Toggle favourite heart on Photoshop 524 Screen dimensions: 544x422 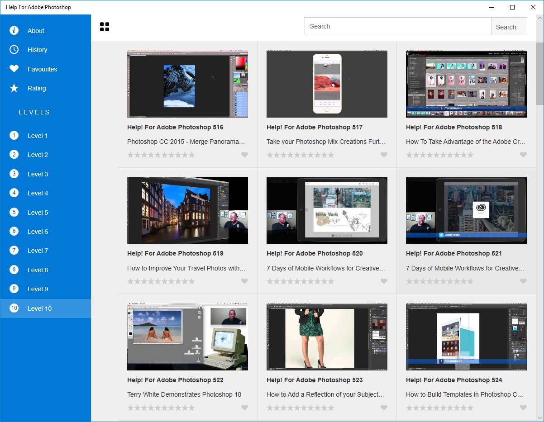[x=523, y=408]
